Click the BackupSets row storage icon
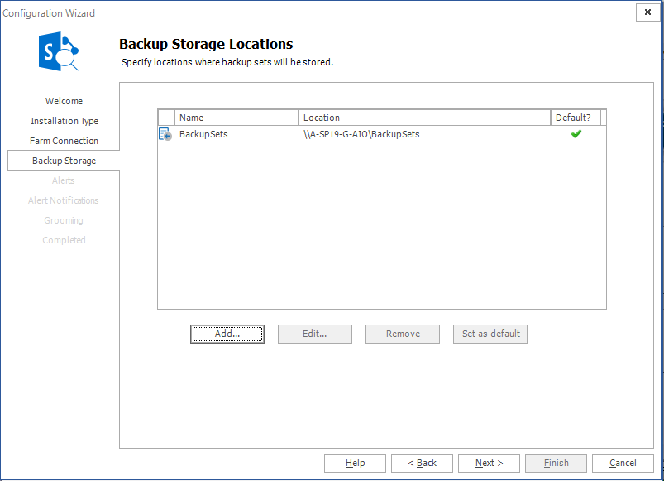 point(165,134)
